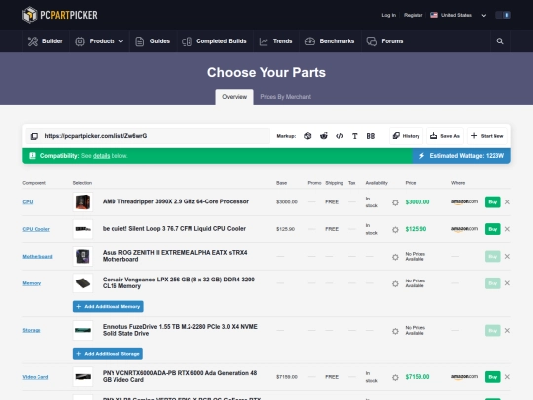This screenshot has height=400, width=533.
Task: Open the Storage component link
Action: click(x=32, y=330)
